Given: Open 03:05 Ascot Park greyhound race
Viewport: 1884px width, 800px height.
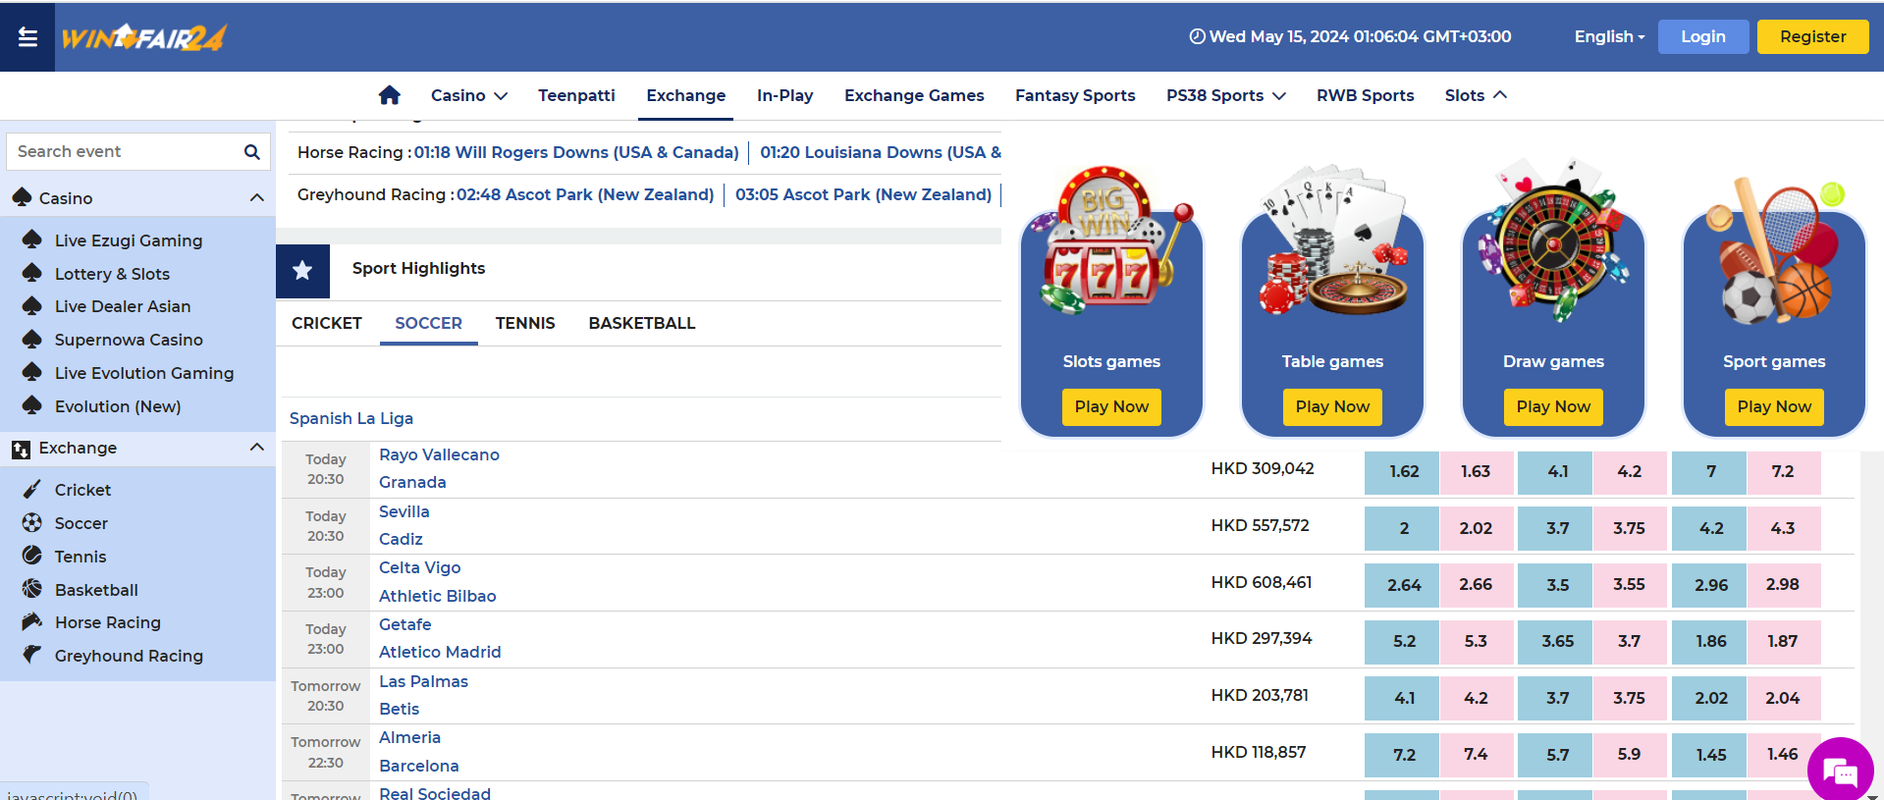Looking at the screenshot, I should tap(863, 194).
